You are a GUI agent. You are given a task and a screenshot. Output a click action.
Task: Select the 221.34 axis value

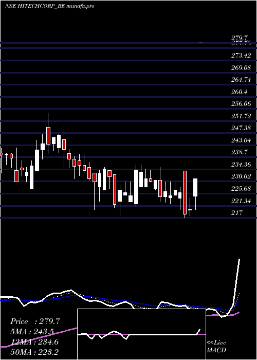tap(241, 201)
